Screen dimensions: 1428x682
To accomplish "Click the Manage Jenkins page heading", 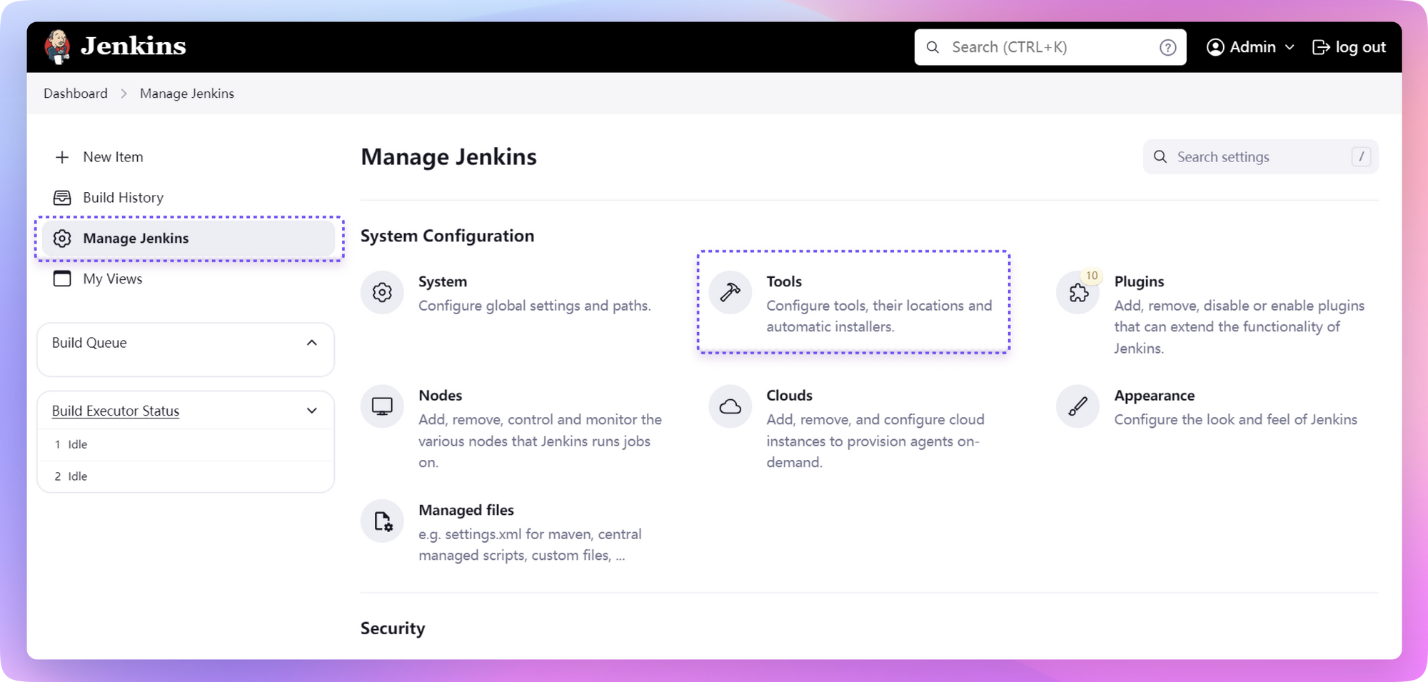I will pos(448,156).
